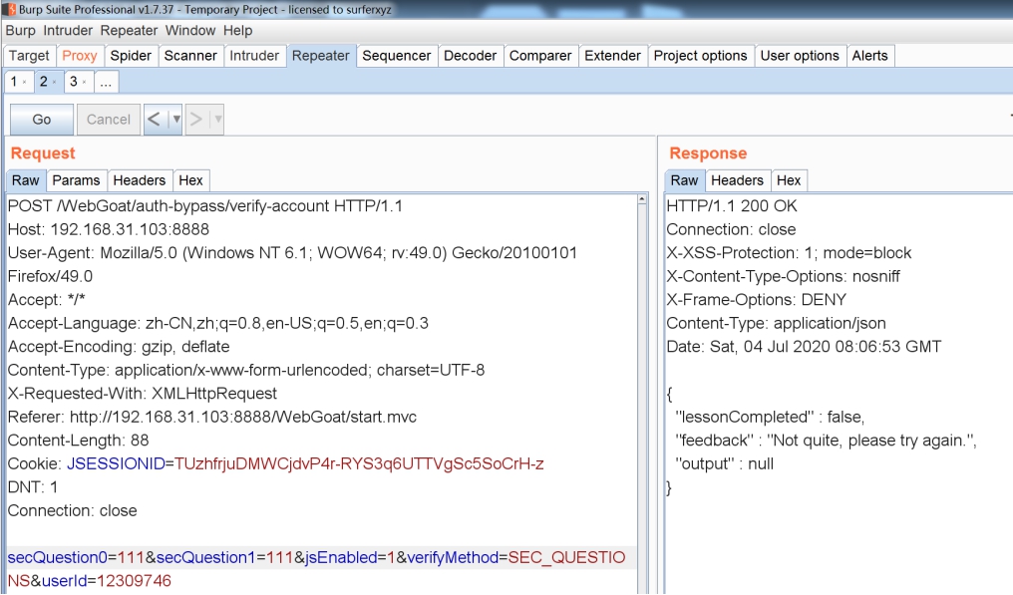Open the Project options tab
1013x595 pixels.
click(700, 56)
